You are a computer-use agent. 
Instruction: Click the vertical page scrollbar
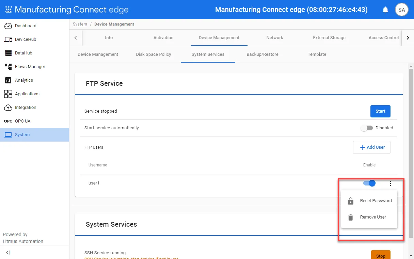(411, 153)
